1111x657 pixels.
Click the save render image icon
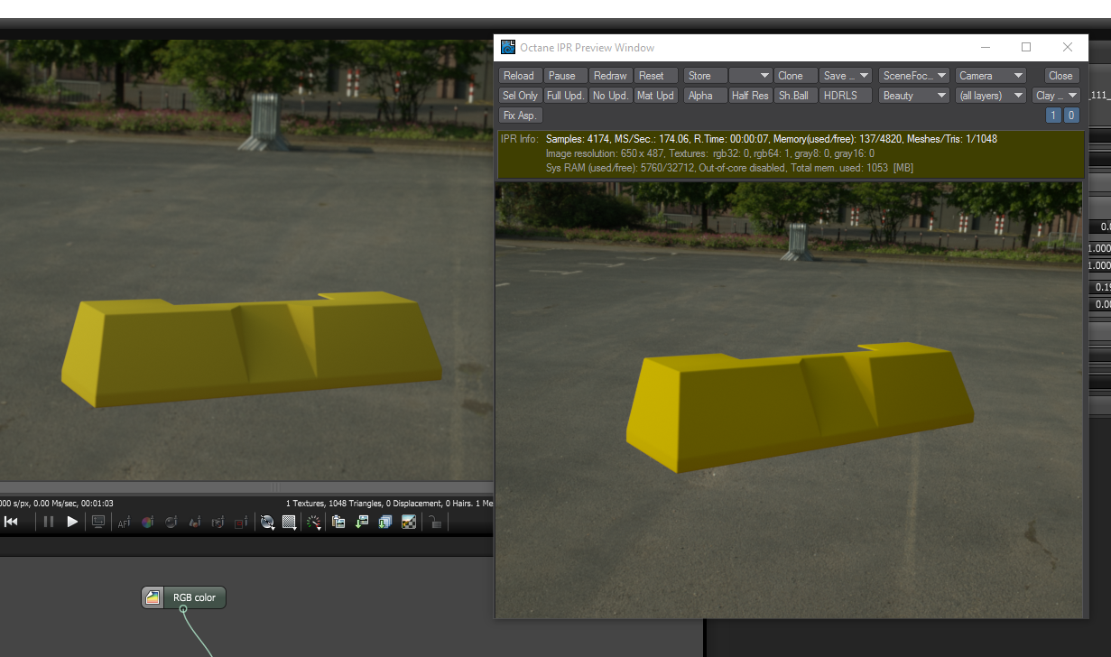coord(362,522)
